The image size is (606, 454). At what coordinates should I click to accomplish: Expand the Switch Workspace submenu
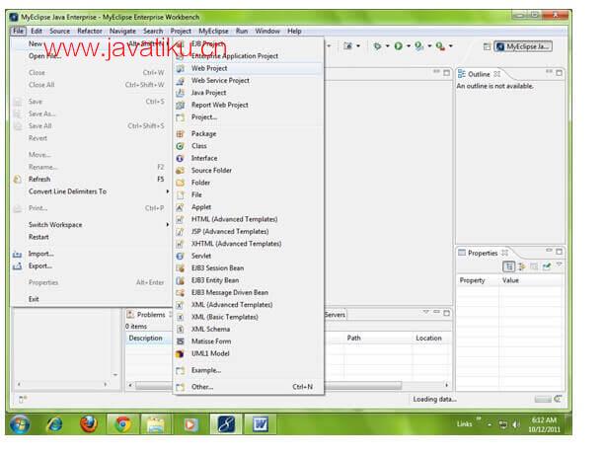coord(168,225)
